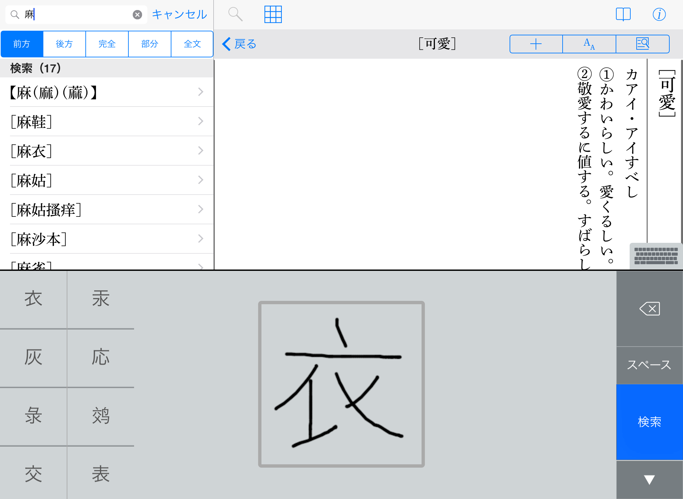Switch to the keyboard input icon
The width and height of the screenshot is (683, 499).
pos(656,256)
